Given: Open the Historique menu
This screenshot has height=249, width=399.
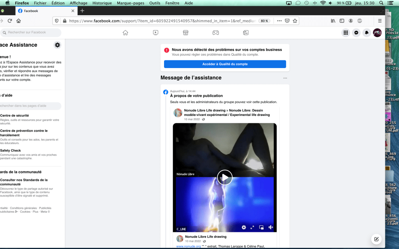Looking at the screenshot, I should 102,3.
